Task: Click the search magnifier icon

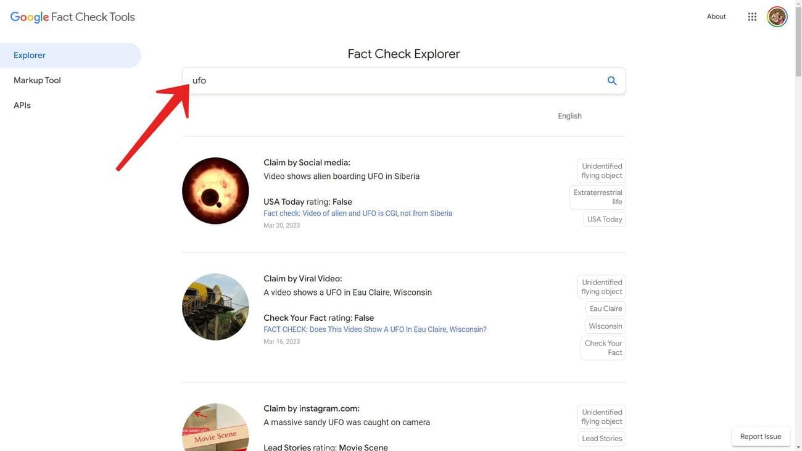Action: click(611, 80)
